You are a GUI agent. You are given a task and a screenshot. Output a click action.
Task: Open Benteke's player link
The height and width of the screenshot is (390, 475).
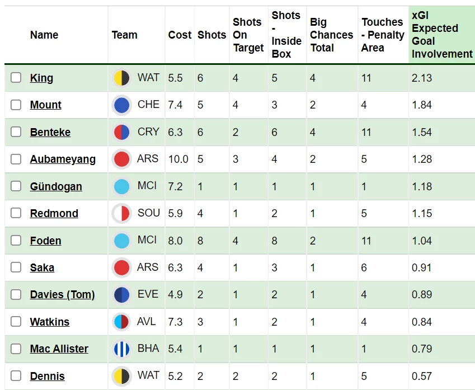50,132
